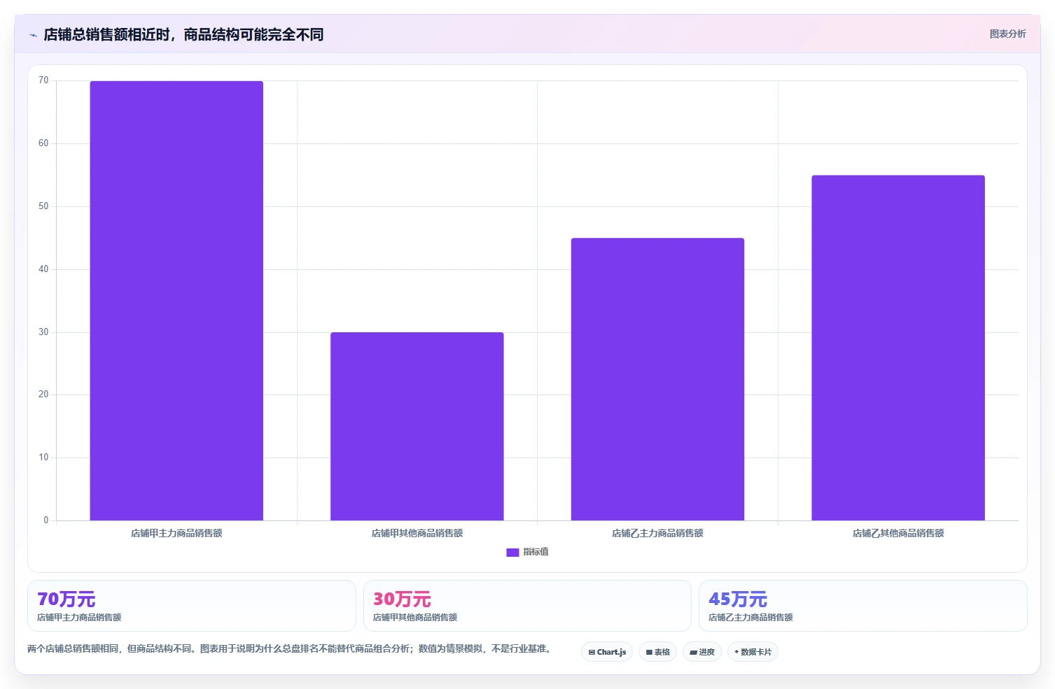The image size is (1055, 689).
Task: Click the card caption 店铺乙主力商品销售额 under 45万元
Action: click(x=750, y=618)
